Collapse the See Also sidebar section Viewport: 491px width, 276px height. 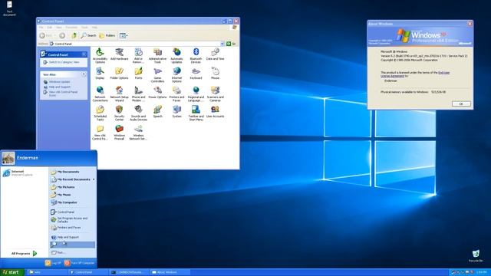pos(84,74)
